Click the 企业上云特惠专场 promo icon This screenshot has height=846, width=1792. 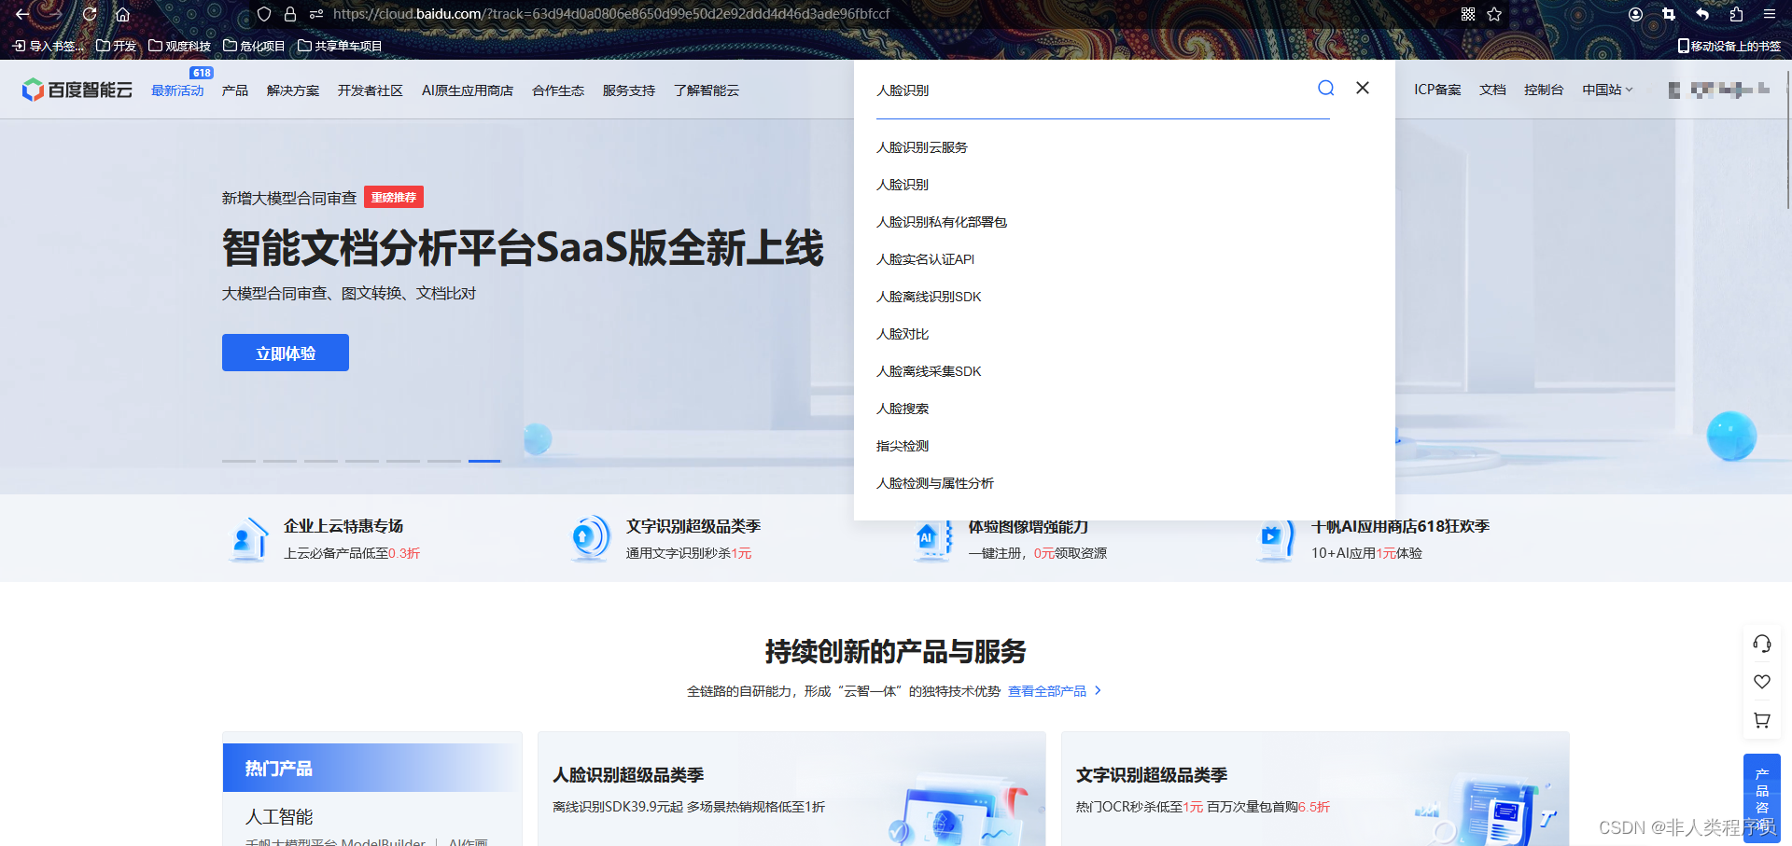(x=249, y=538)
